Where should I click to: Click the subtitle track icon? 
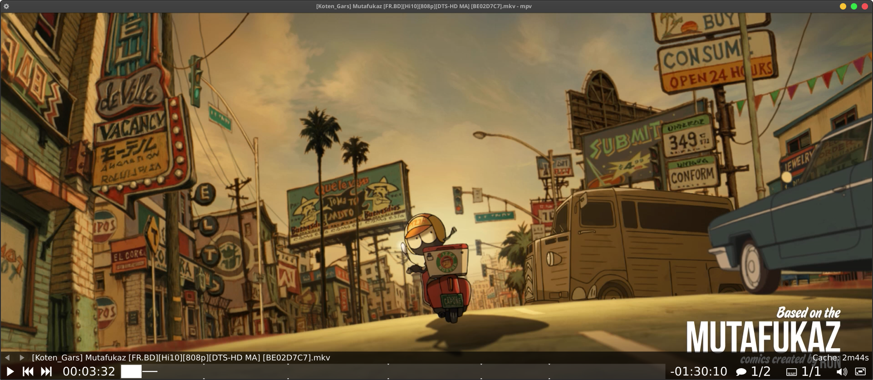point(791,372)
